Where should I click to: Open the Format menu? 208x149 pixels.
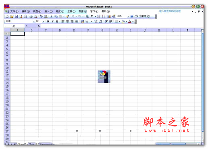point(60,11)
